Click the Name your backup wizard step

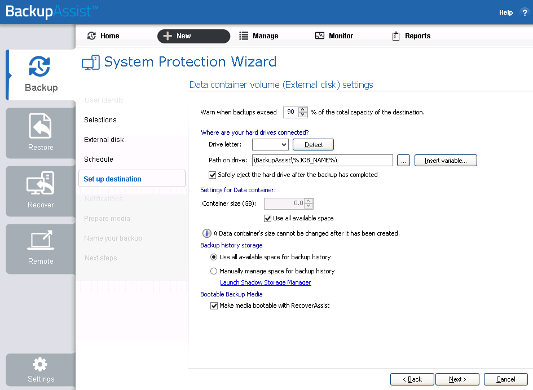113,238
